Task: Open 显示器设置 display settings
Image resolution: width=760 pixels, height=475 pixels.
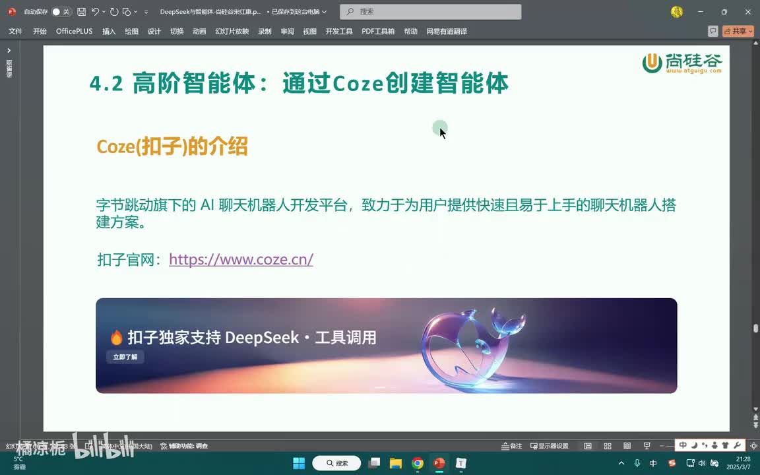Action: click(549, 446)
